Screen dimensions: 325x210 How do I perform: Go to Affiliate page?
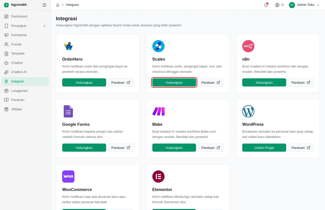25,109
